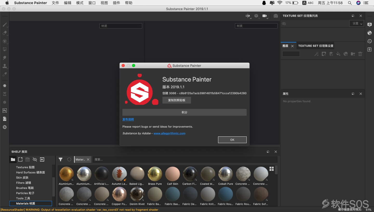
Task: Click the delete layer trash icon
Action: coord(360,54)
